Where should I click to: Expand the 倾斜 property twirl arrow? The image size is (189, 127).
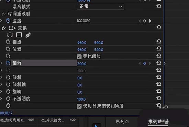click(x=1, y=77)
